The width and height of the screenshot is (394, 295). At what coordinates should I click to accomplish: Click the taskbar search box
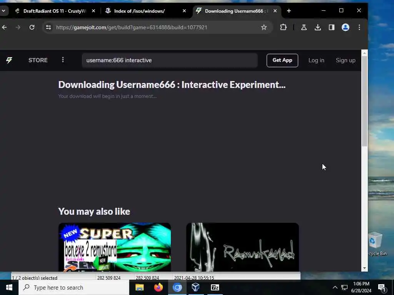(x=73, y=287)
